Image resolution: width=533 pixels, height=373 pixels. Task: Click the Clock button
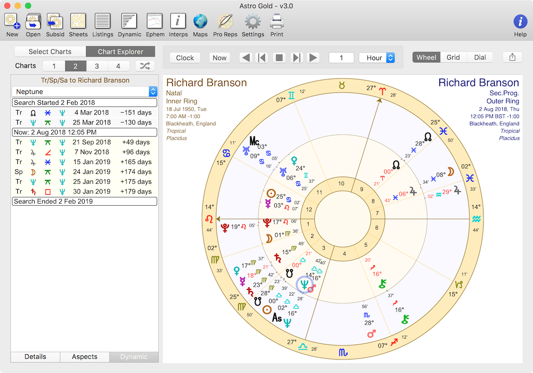pyautogui.click(x=185, y=58)
